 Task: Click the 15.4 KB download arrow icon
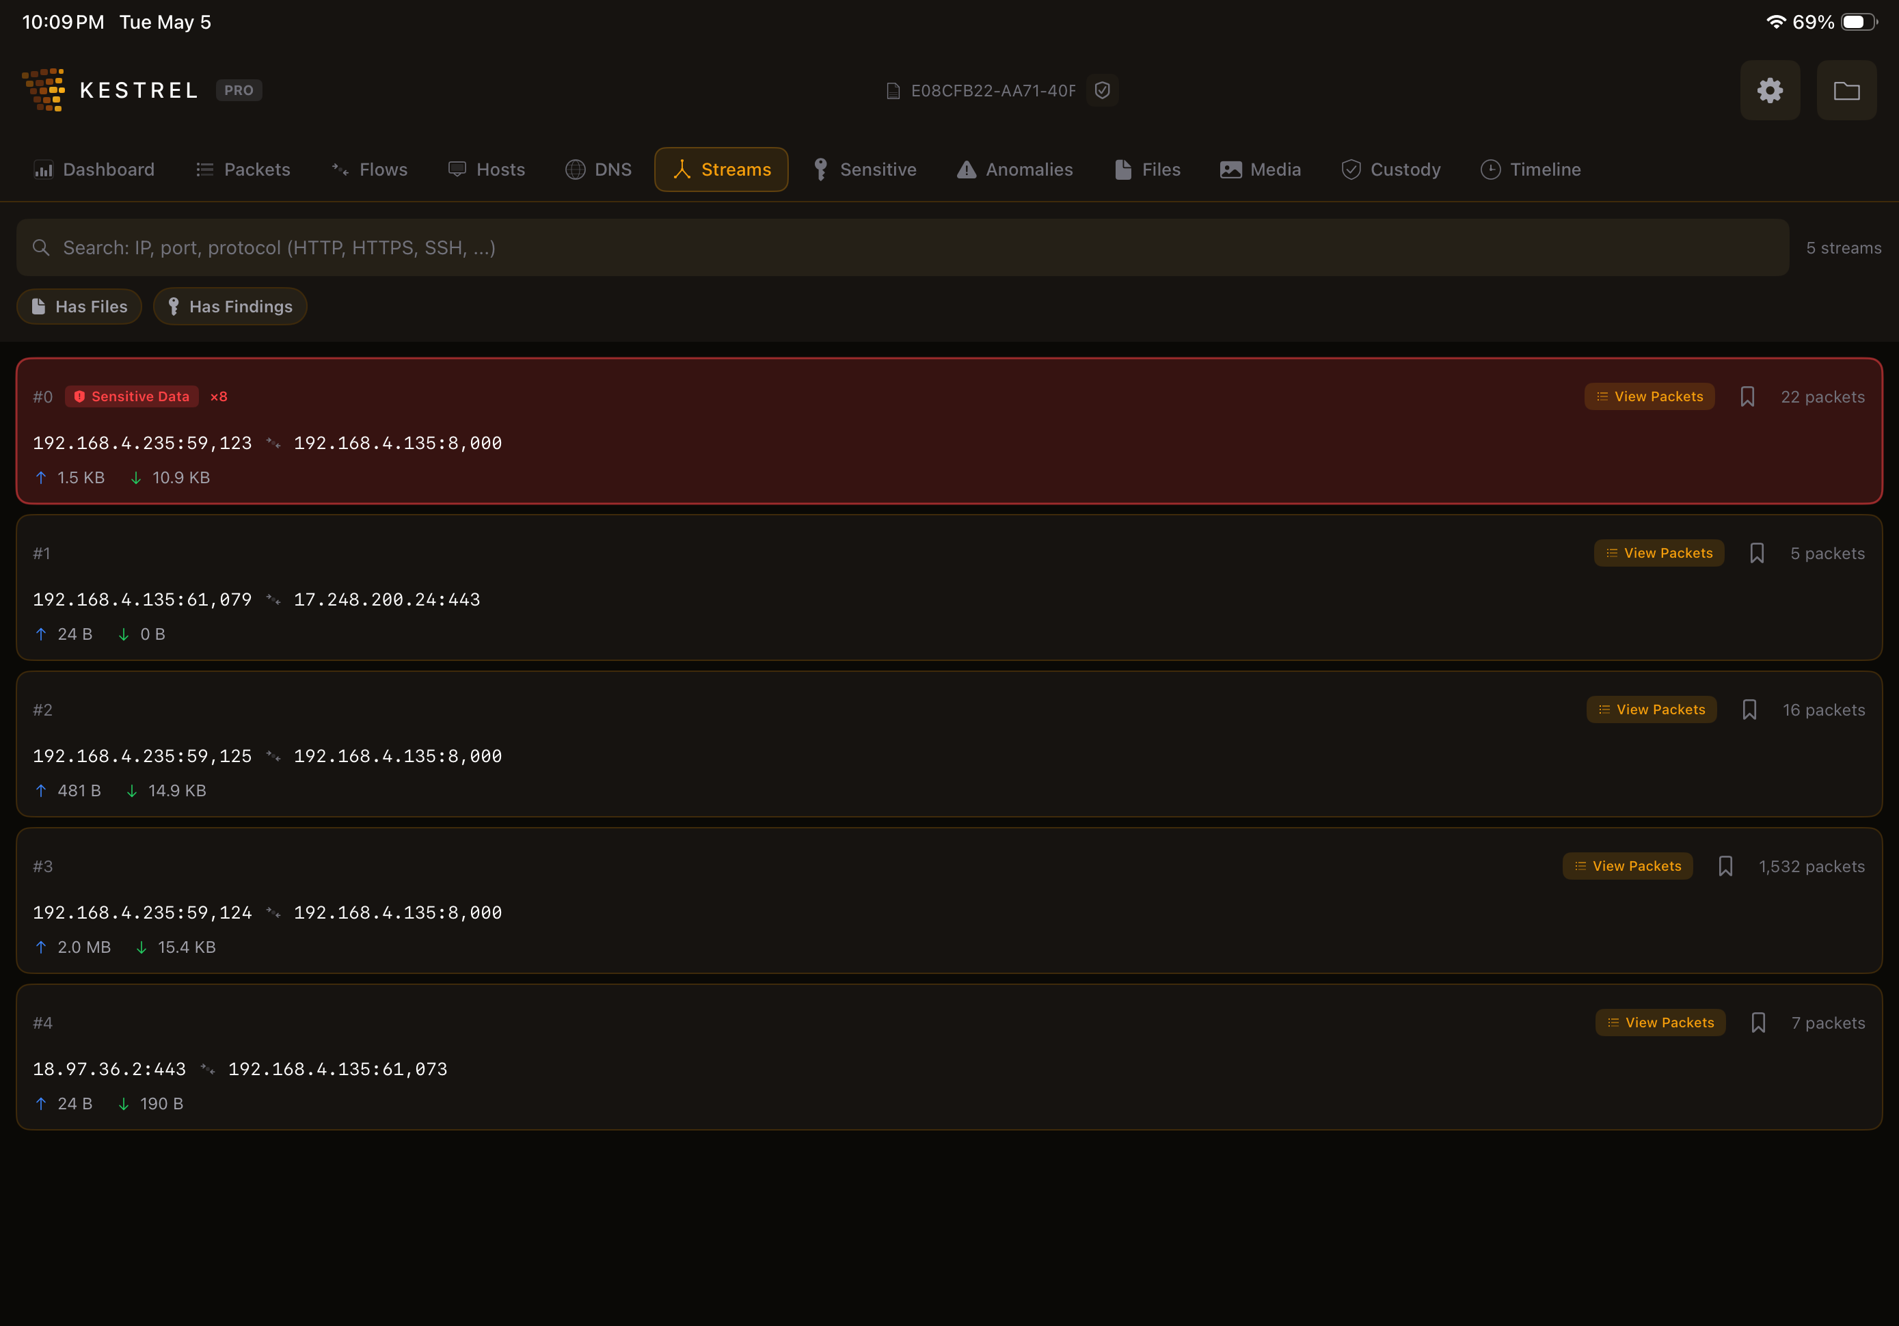pos(142,947)
